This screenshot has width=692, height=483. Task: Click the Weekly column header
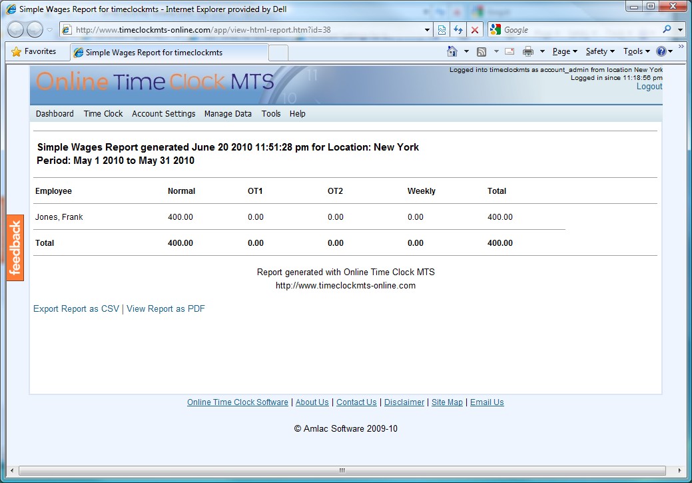pyautogui.click(x=422, y=191)
